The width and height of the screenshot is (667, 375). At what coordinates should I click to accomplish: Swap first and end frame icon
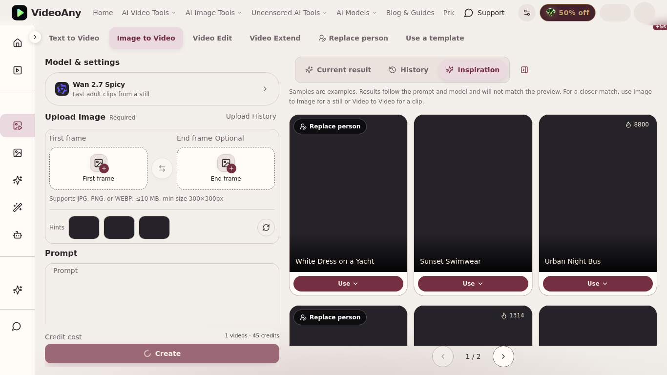coord(162,168)
